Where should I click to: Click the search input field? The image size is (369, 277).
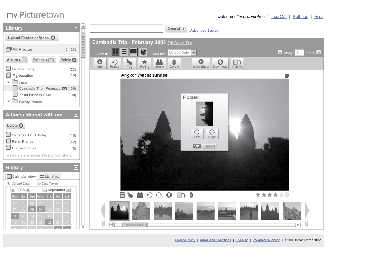pos(126,28)
